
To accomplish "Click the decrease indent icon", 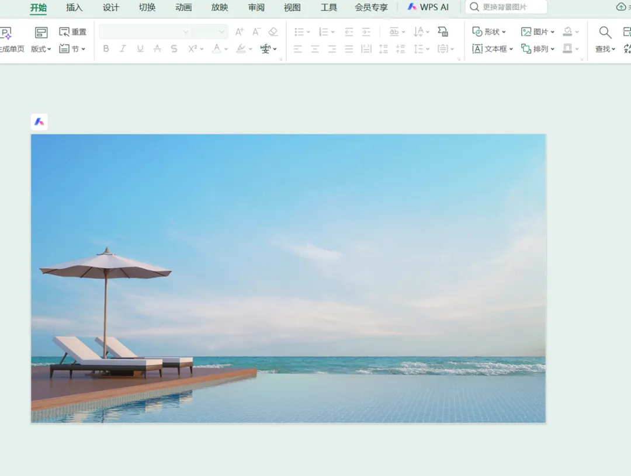I will coord(349,32).
